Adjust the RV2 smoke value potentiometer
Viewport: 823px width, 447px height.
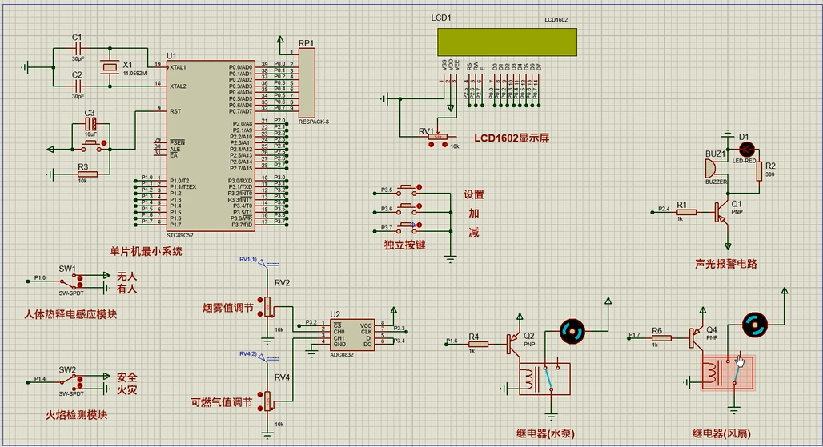tap(268, 307)
